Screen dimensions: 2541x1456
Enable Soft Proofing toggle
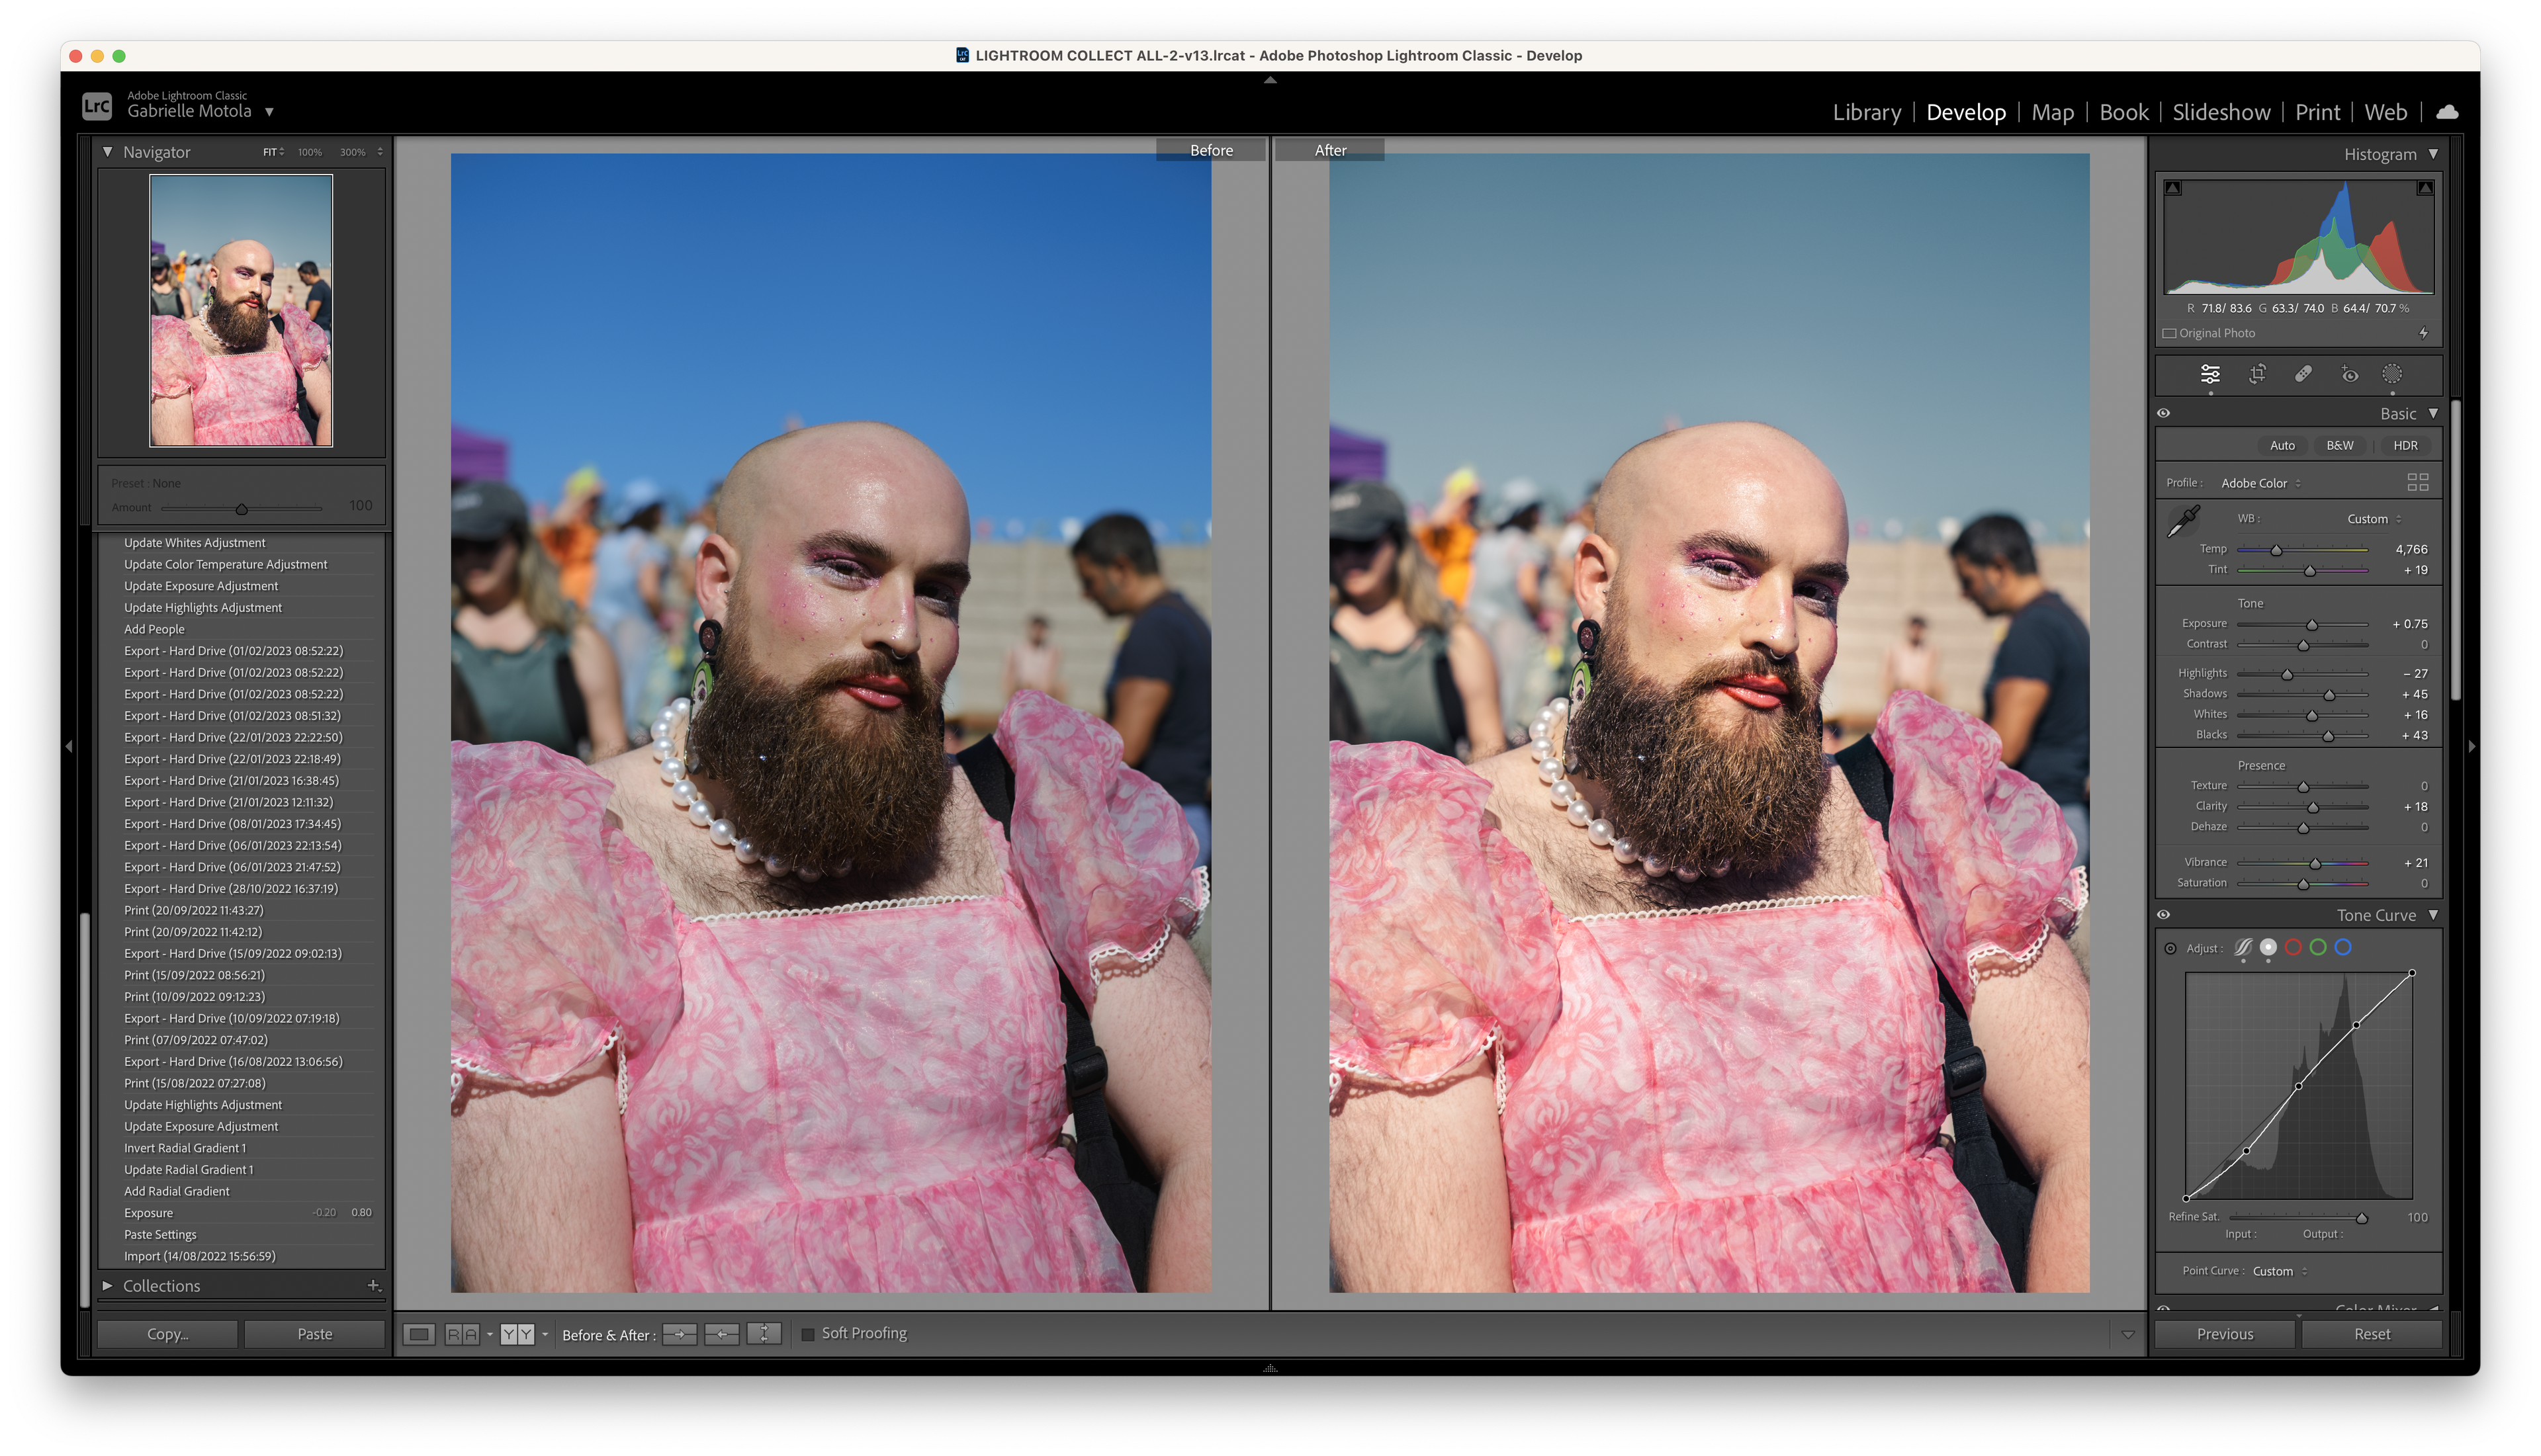tap(808, 1332)
